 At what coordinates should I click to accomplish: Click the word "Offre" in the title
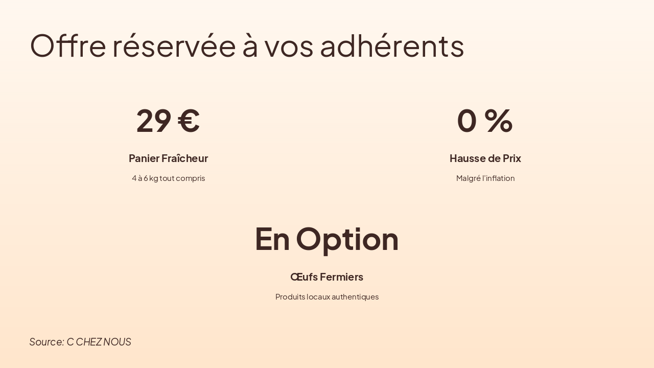(x=68, y=45)
